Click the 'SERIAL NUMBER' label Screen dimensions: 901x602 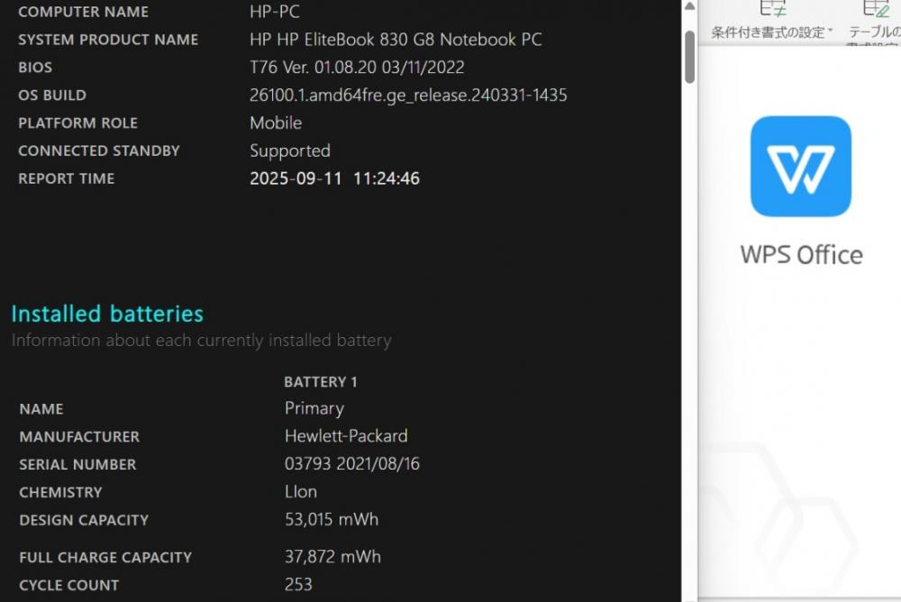(77, 465)
